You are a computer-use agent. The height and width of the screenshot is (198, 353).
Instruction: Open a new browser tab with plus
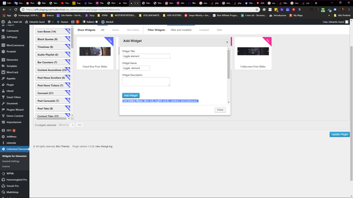coord(316,3)
